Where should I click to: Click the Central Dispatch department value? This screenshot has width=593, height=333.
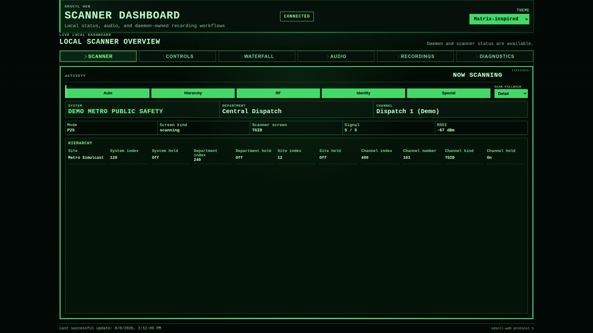[252, 111]
